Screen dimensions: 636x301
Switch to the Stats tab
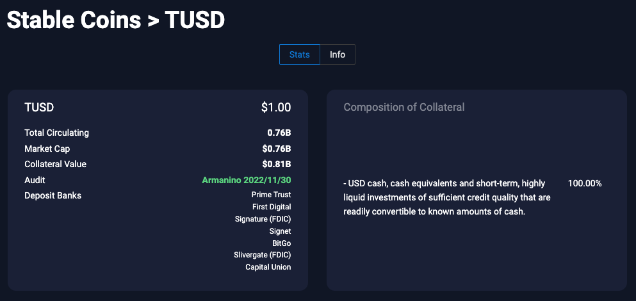point(300,54)
